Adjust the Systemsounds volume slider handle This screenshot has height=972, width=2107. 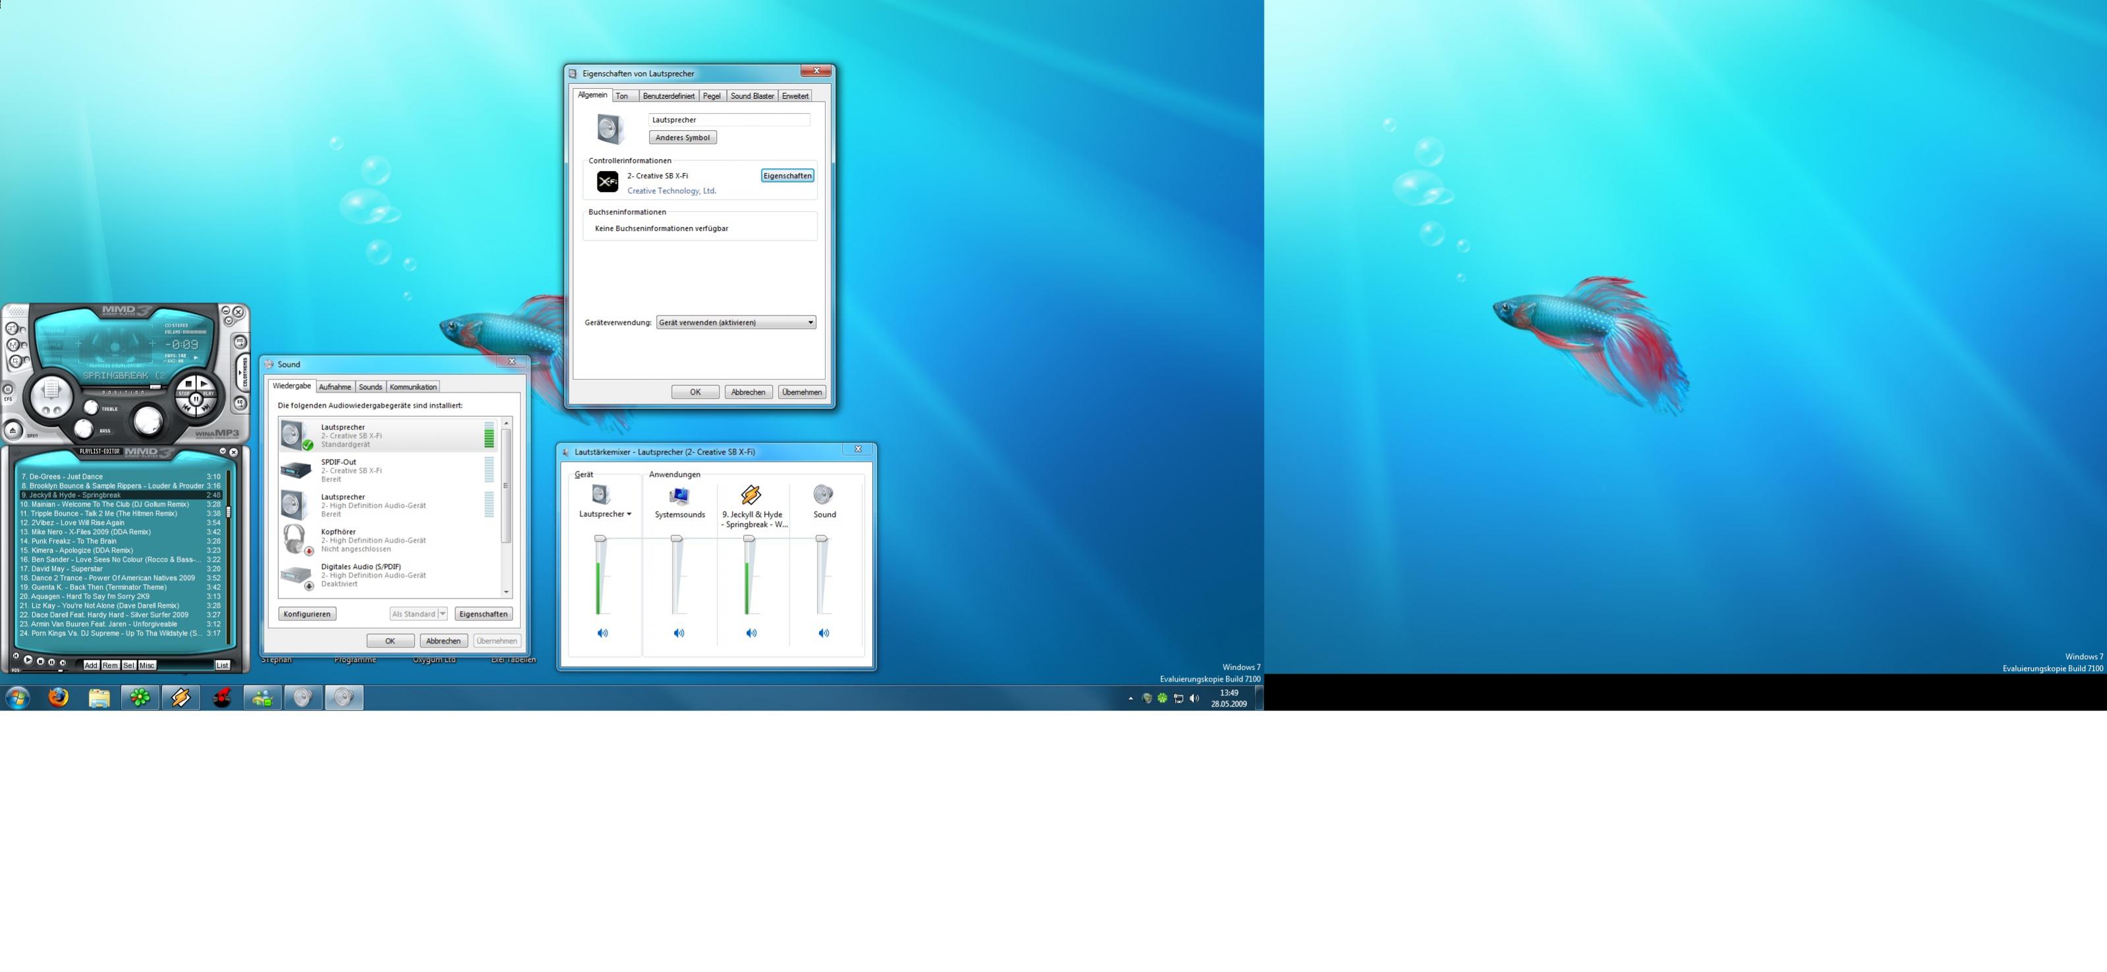[x=677, y=539]
